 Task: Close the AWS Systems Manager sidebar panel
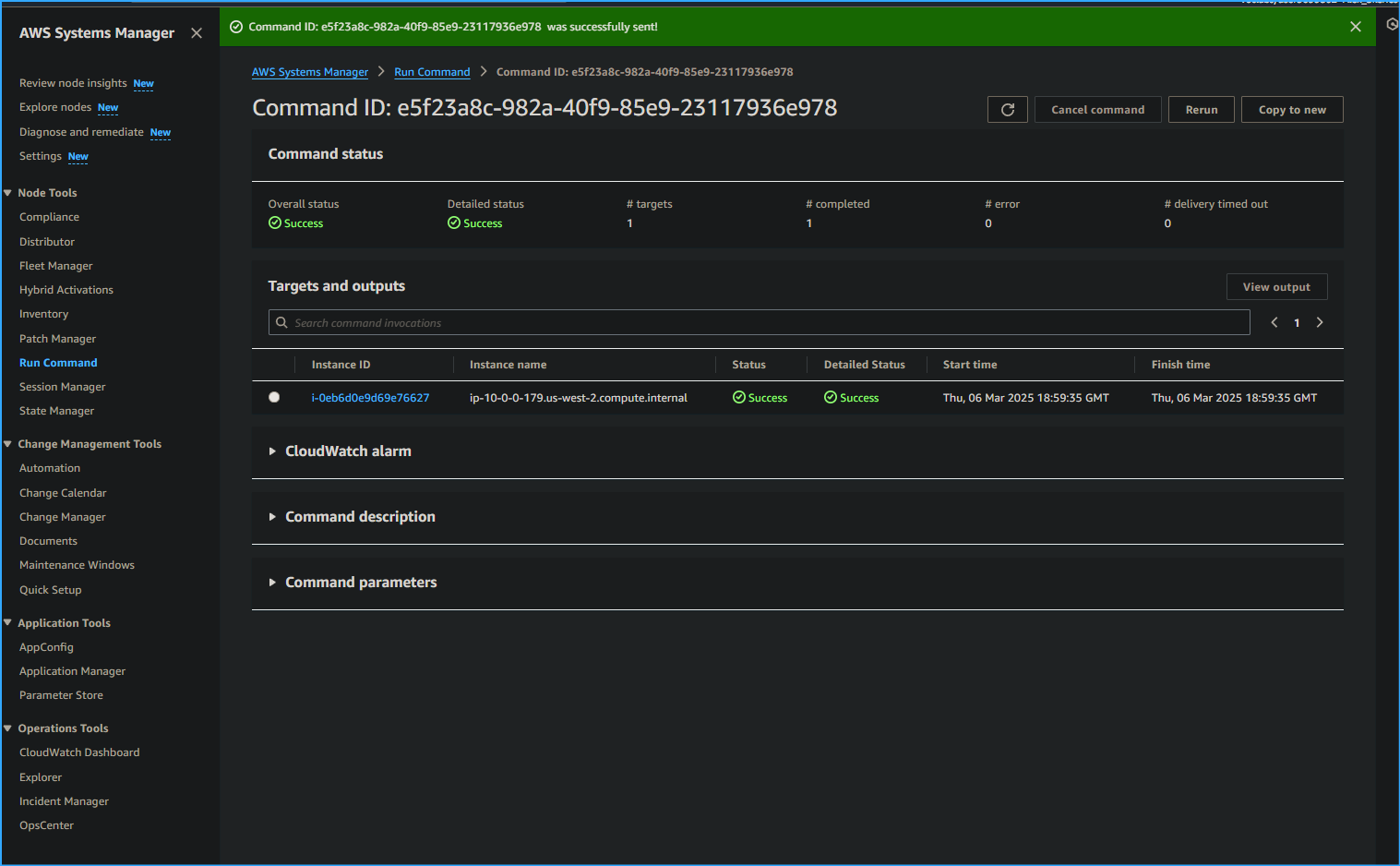point(197,31)
